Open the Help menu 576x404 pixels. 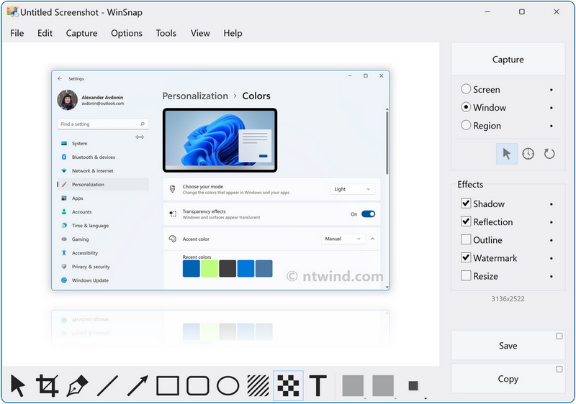pos(233,33)
